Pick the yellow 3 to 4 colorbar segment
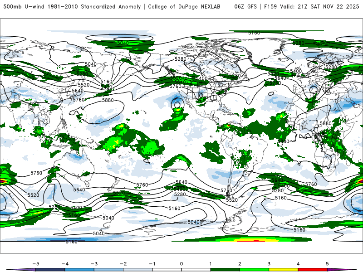The height and width of the screenshot is (272, 363). [284, 270]
